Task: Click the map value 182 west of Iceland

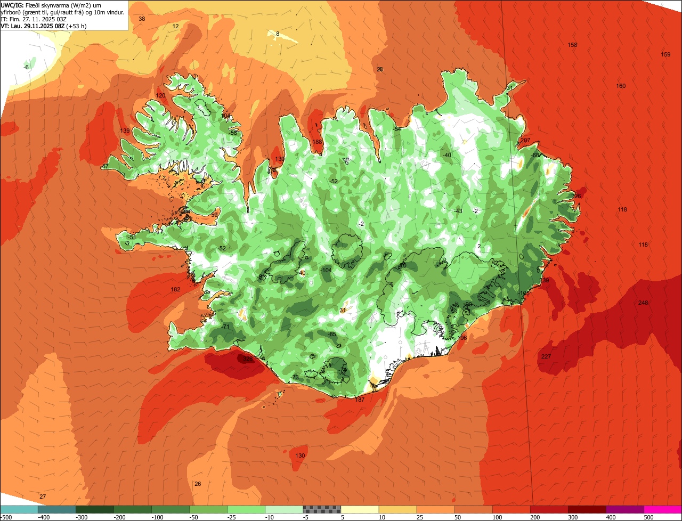Action: (x=175, y=289)
